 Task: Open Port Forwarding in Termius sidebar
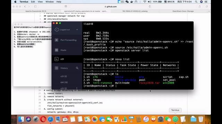(67, 40)
